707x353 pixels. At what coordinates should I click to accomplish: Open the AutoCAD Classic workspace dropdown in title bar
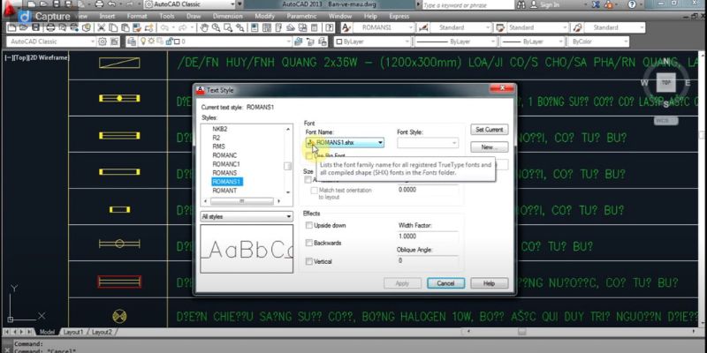coord(190,4)
